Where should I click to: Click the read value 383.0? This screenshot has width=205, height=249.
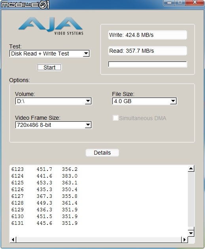pos(70,176)
